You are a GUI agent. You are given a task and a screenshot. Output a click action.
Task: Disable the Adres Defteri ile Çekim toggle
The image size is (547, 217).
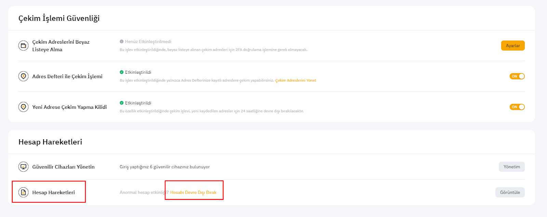(517, 76)
